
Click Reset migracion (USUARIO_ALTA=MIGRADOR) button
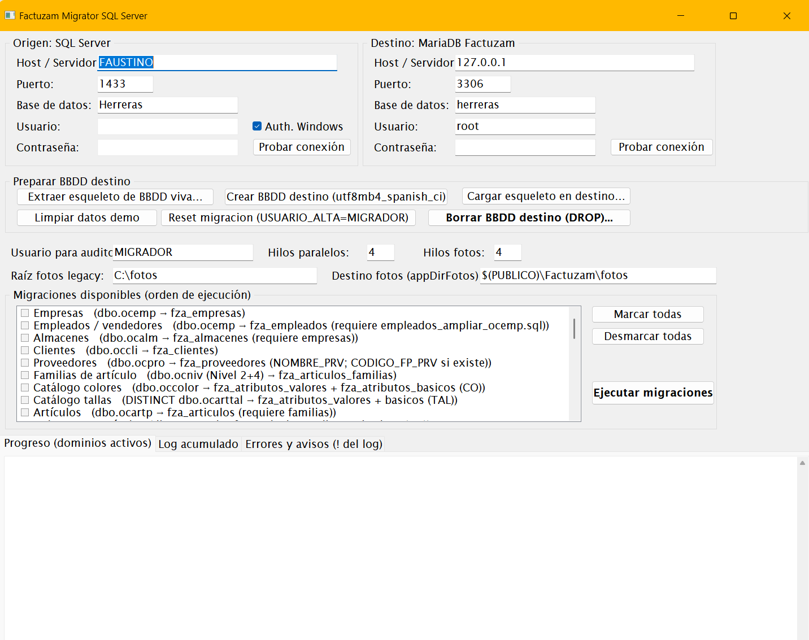click(289, 217)
